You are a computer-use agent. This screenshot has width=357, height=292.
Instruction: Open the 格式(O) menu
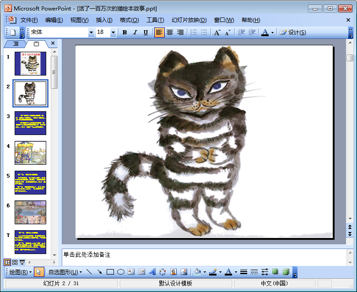pos(130,20)
